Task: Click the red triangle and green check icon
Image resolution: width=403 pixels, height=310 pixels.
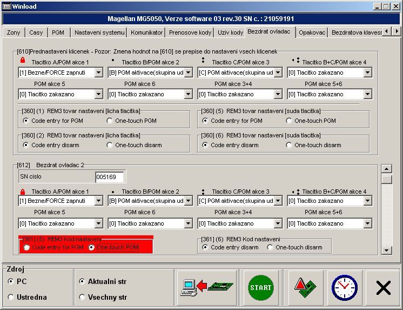Action: tap(303, 287)
